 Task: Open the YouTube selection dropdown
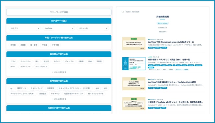pos(59,28)
